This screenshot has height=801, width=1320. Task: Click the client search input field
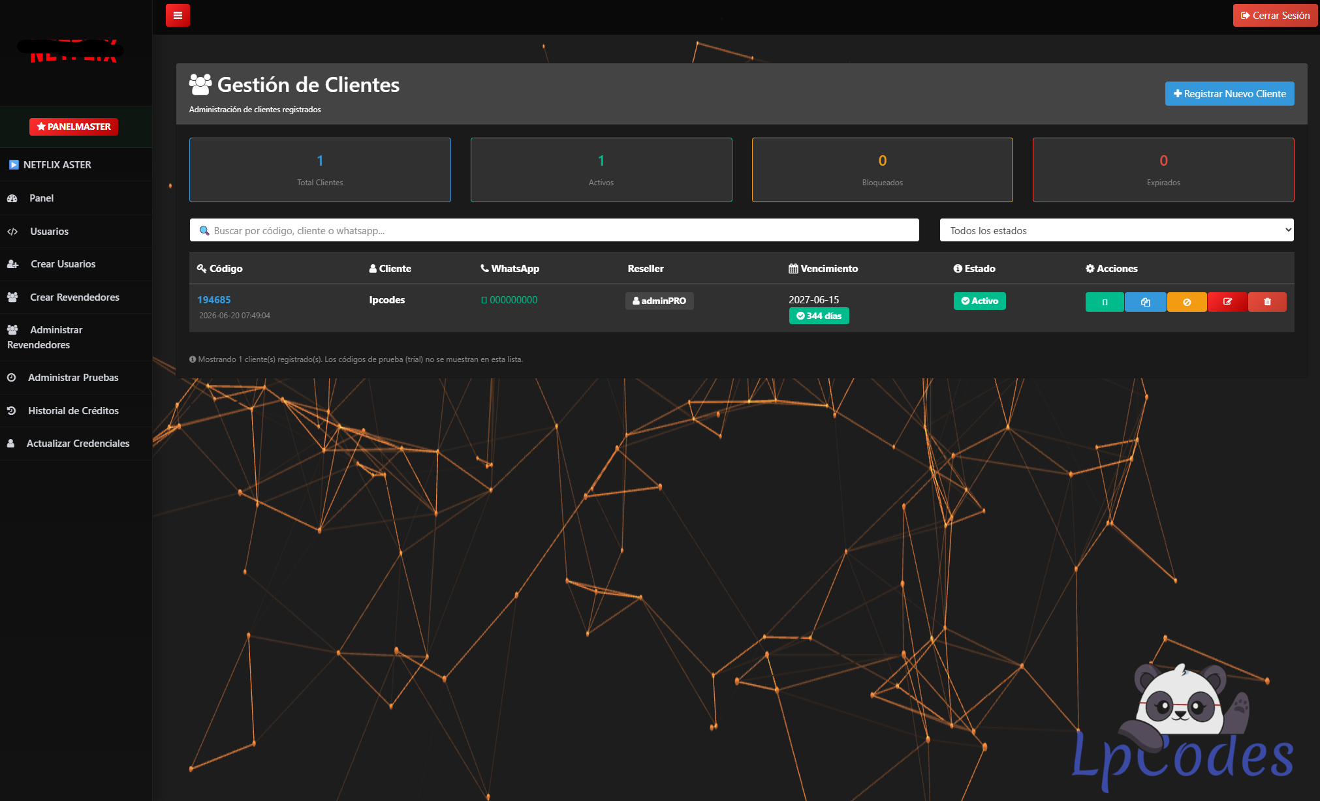pos(554,230)
